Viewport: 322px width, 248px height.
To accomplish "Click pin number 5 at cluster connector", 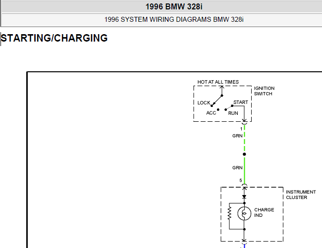I will (241, 181).
